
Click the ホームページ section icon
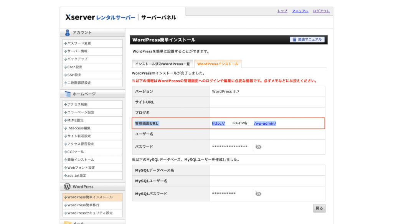pyautogui.click(x=68, y=94)
